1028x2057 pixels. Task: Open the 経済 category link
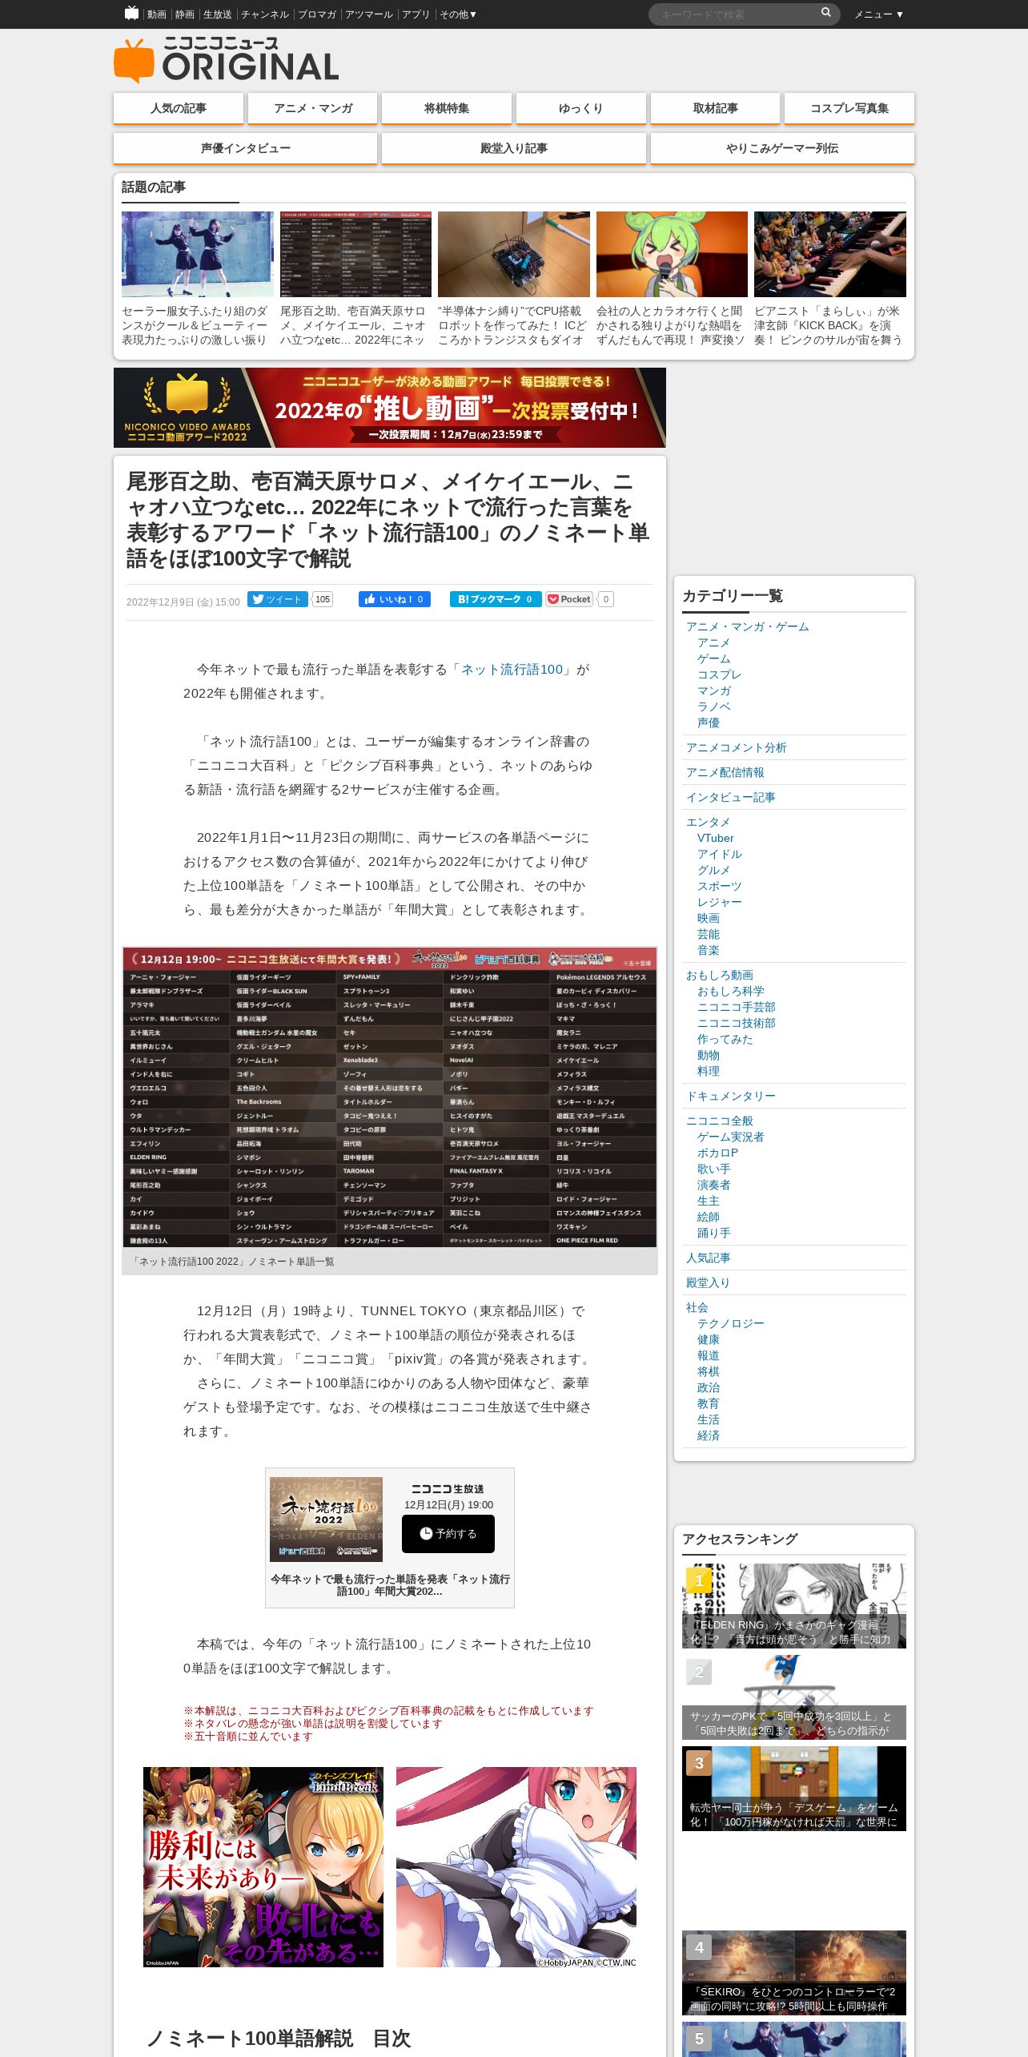[x=709, y=1435]
